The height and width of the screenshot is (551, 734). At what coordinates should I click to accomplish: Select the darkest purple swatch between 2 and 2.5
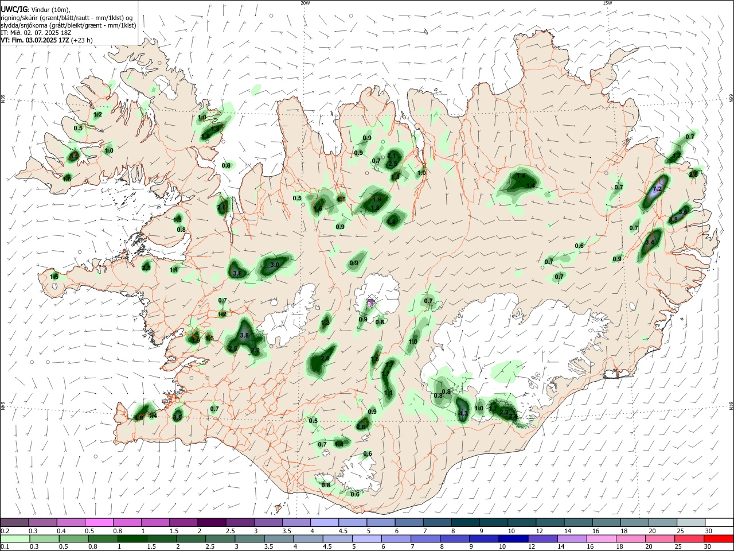coord(211,522)
